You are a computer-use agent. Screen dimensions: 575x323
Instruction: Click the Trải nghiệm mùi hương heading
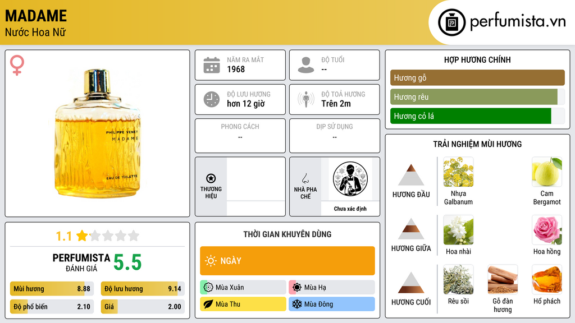pyautogui.click(x=477, y=144)
